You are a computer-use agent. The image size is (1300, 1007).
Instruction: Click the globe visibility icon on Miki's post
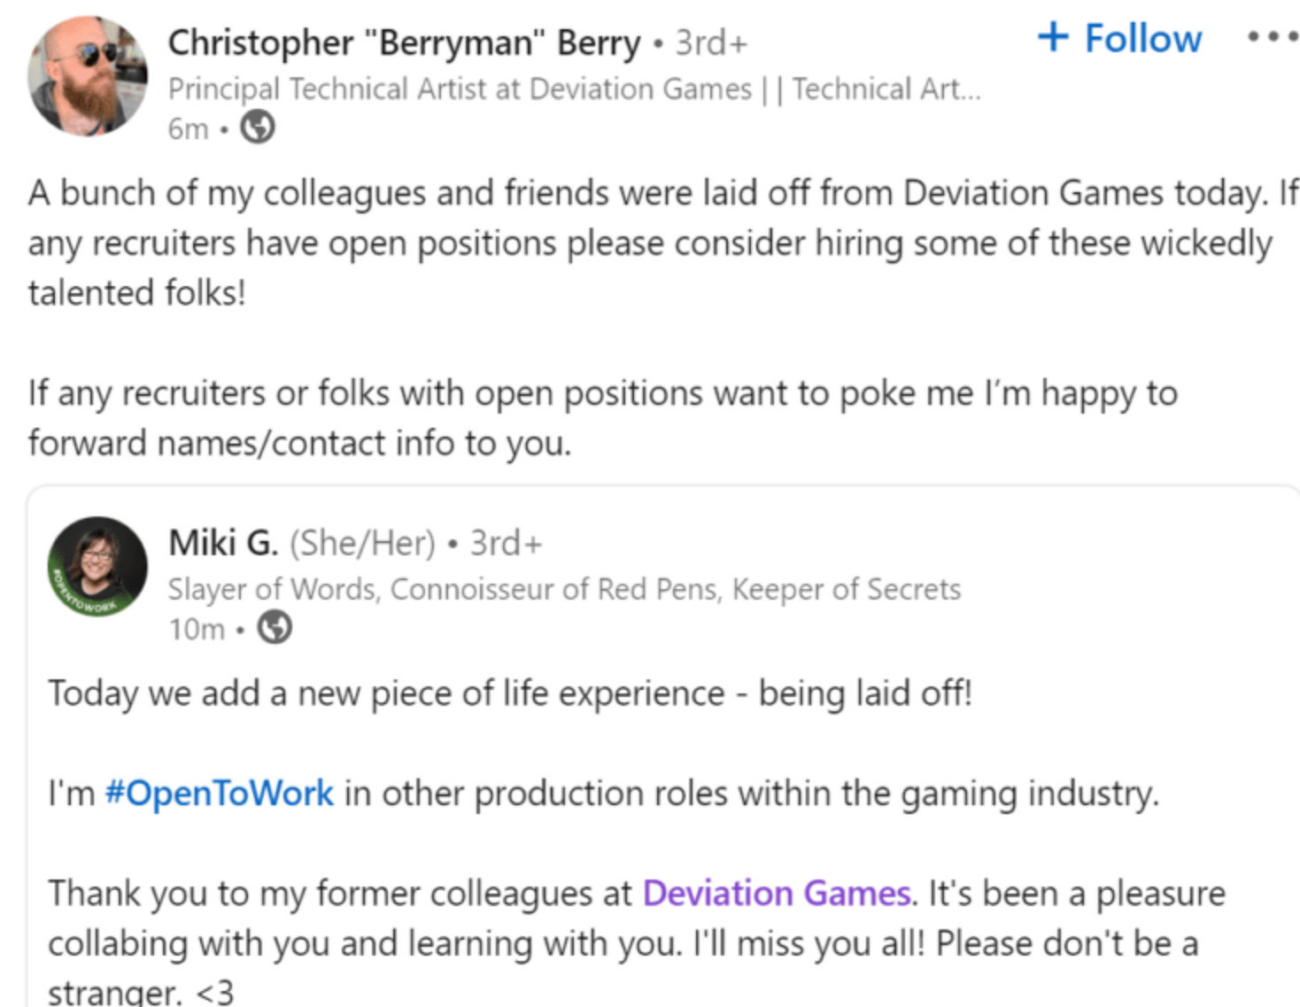tap(275, 629)
